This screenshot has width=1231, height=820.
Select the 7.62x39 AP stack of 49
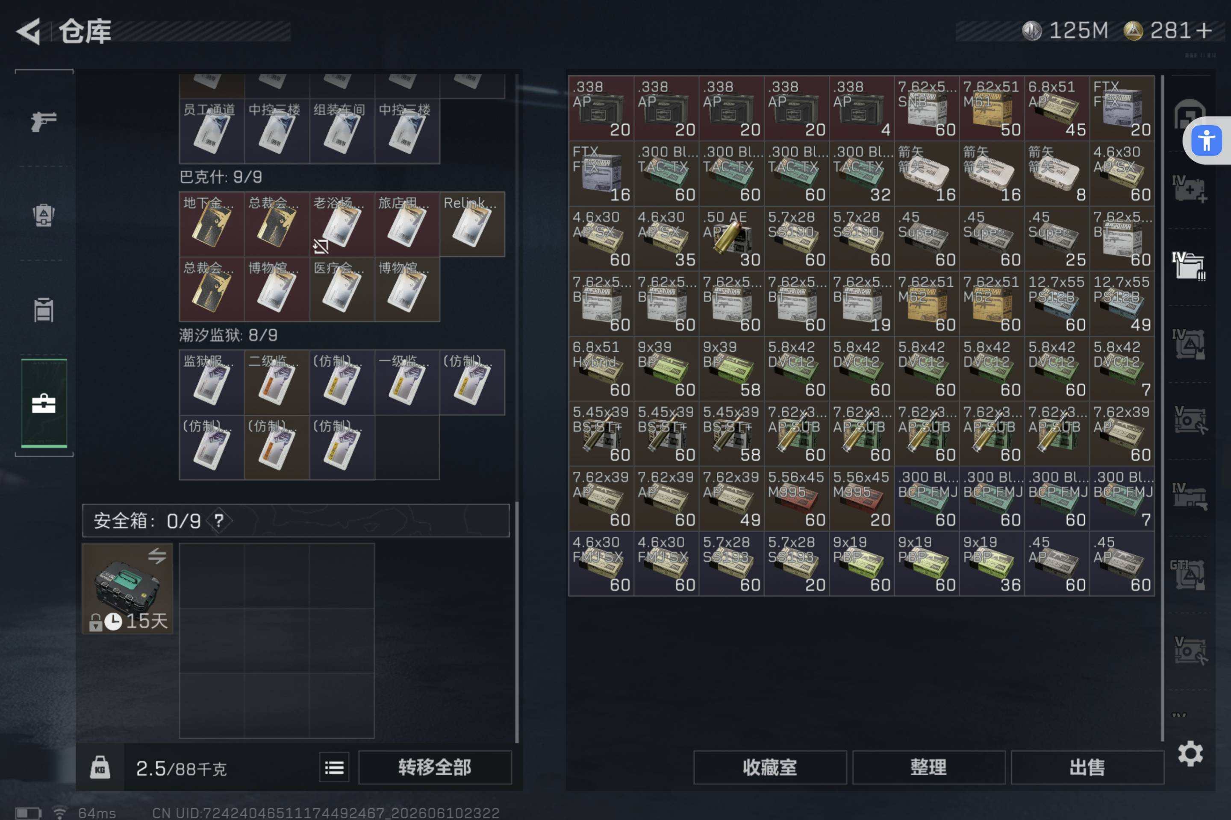(x=732, y=499)
